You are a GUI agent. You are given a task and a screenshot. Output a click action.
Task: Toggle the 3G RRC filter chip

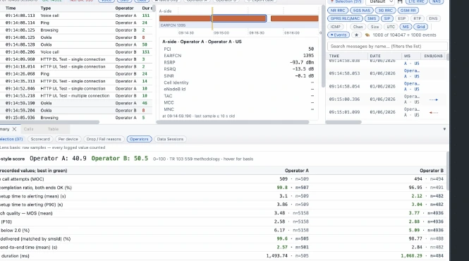[x=385, y=11]
